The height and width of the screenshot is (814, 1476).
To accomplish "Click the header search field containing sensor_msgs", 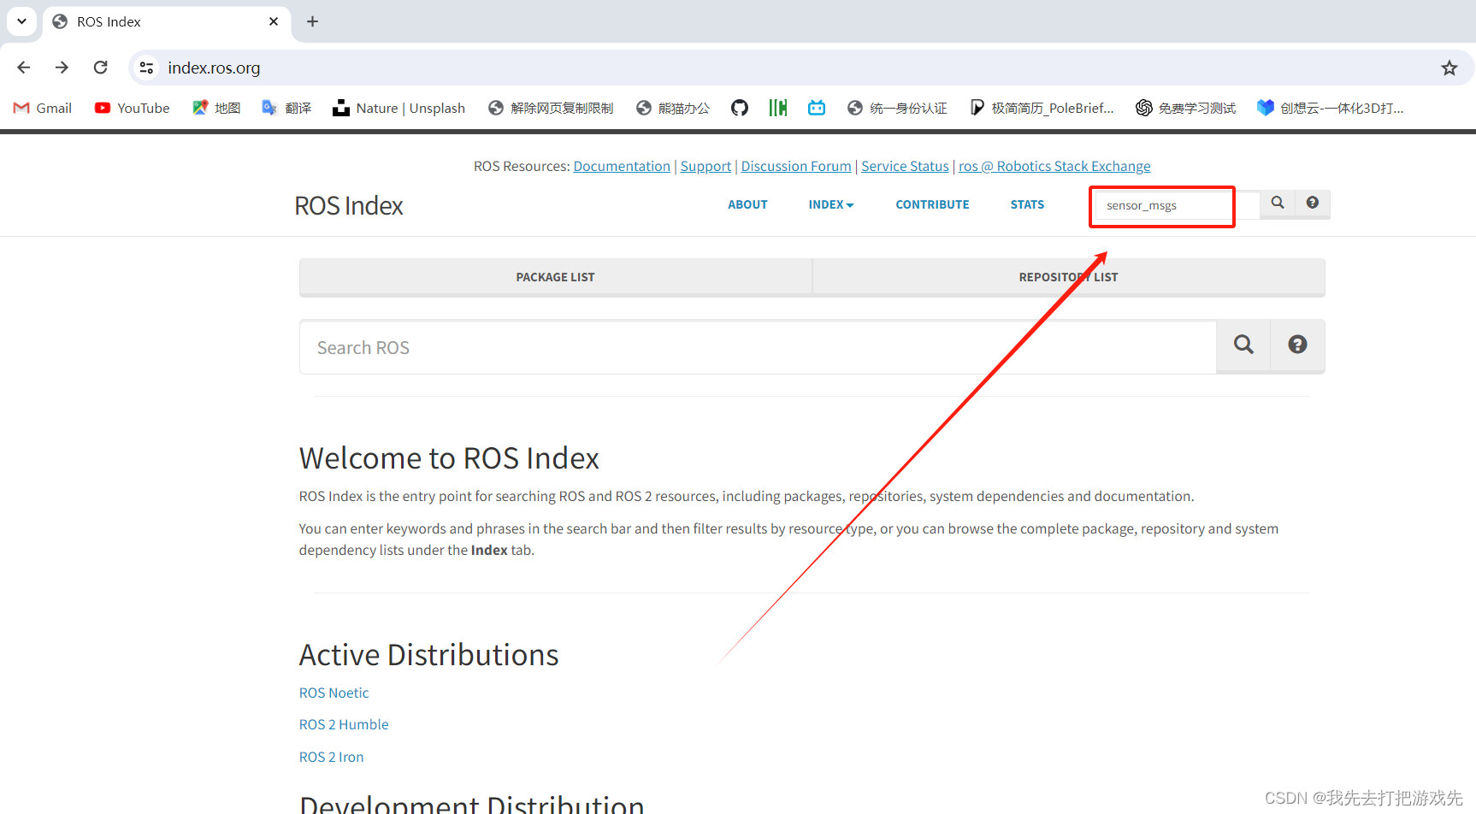I will pos(1177,205).
